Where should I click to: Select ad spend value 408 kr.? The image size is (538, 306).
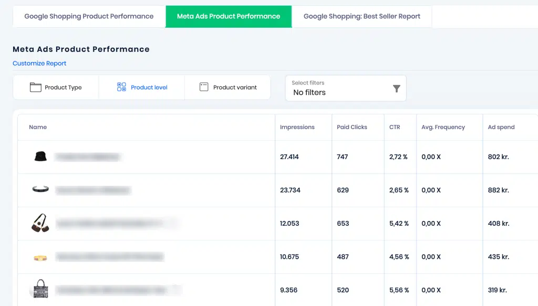(499, 224)
